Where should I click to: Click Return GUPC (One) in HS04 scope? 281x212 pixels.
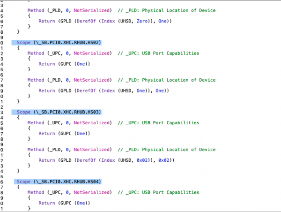coord(64,203)
